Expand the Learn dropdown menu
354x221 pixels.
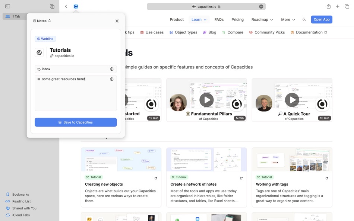[199, 20]
